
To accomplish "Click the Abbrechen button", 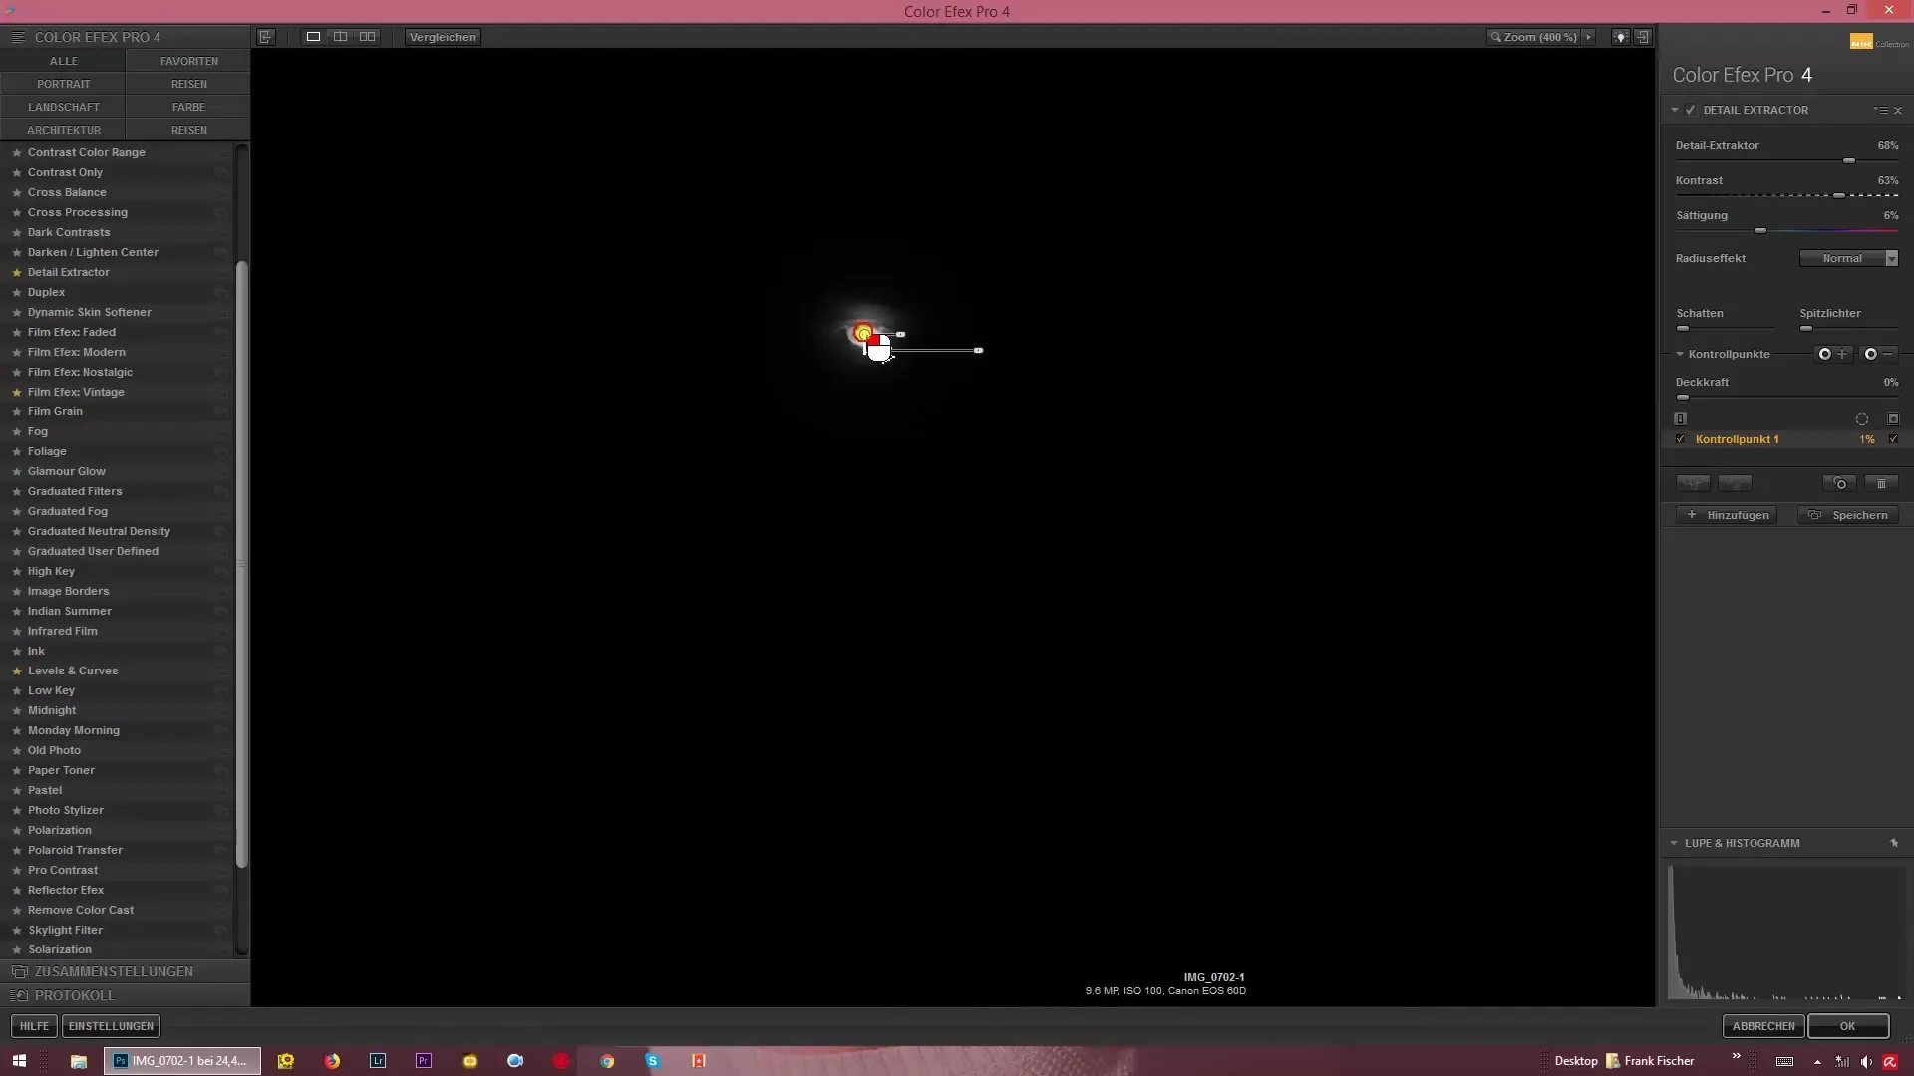I will [1762, 1026].
